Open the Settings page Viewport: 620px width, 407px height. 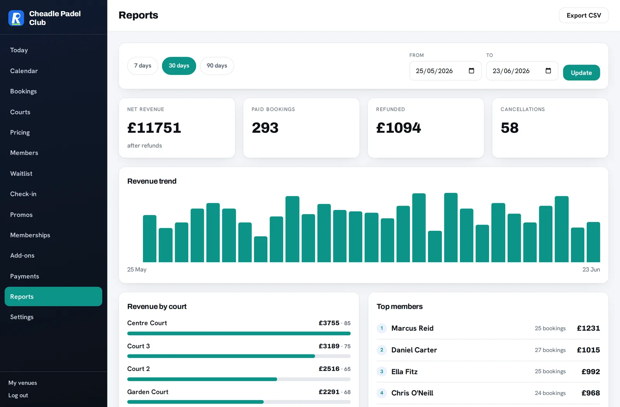click(x=53, y=317)
